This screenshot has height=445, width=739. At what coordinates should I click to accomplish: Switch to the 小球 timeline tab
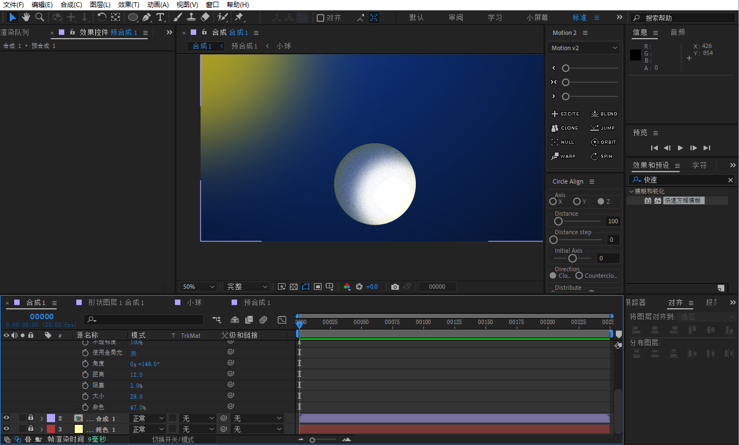tap(195, 302)
